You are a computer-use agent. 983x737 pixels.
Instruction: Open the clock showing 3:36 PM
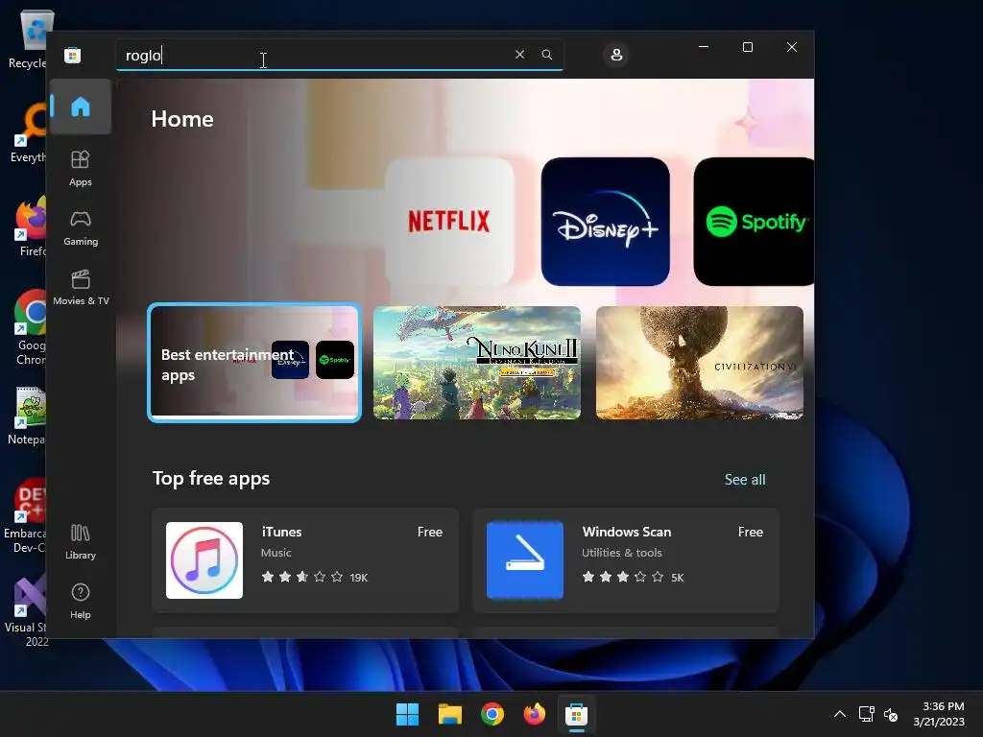pyautogui.click(x=939, y=714)
